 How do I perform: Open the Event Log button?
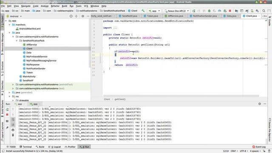click(x=259, y=147)
